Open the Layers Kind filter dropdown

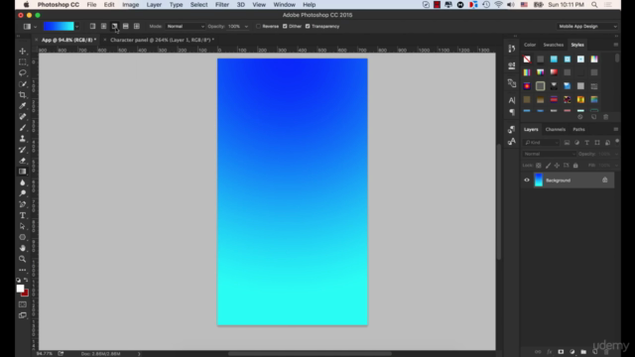(x=542, y=143)
